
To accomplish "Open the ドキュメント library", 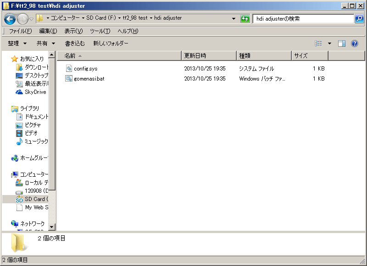I will [36, 117].
